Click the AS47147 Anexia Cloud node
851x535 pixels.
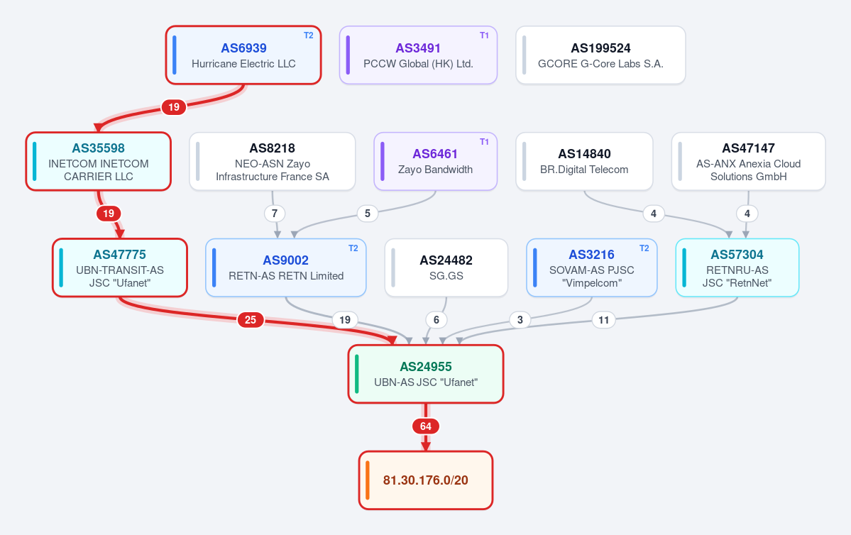point(748,162)
